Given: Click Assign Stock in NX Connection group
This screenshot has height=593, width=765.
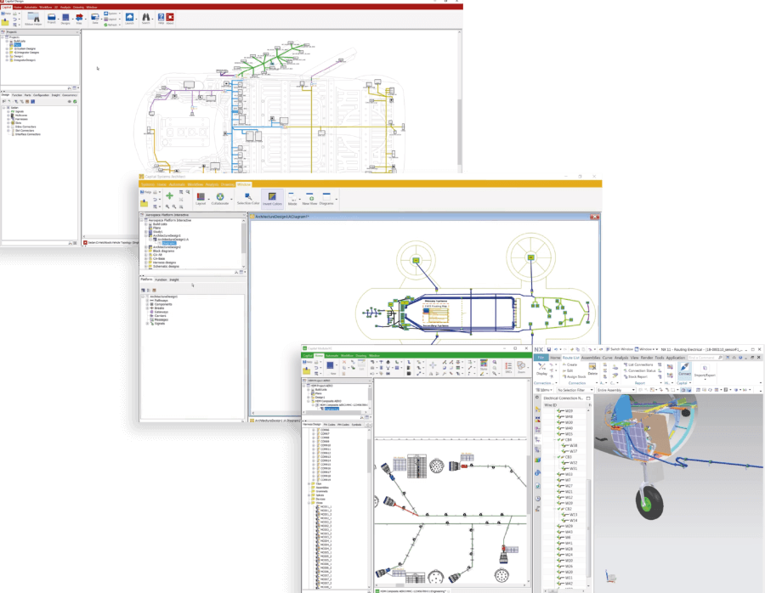Looking at the screenshot, I should [x=573, y=376].
